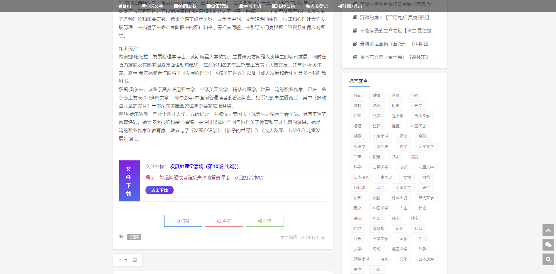Select the 哲学 tag
This screenshot has height=274, width=556.
coord(403,147)
